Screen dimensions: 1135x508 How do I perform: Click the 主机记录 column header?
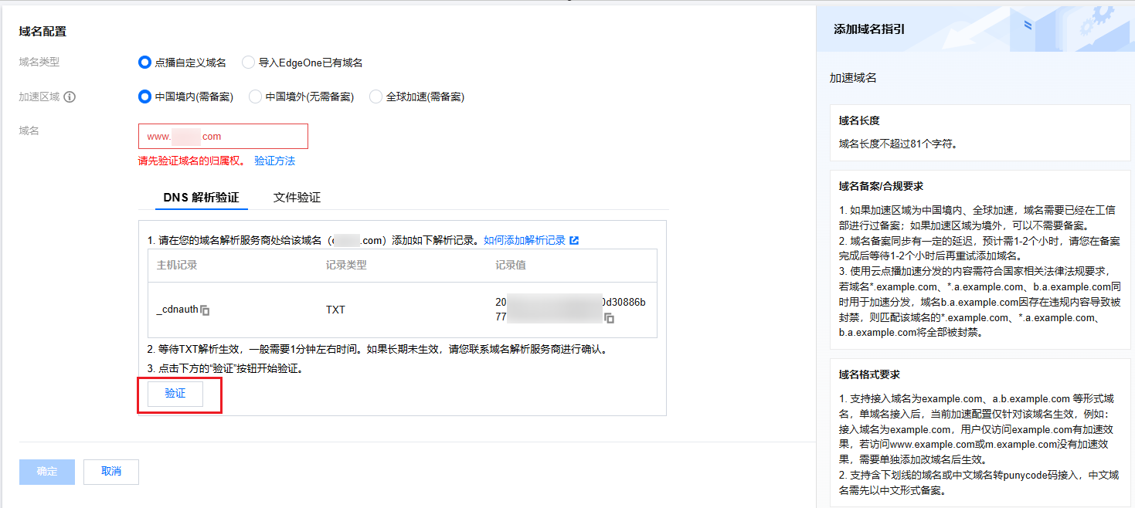point(177,265)
